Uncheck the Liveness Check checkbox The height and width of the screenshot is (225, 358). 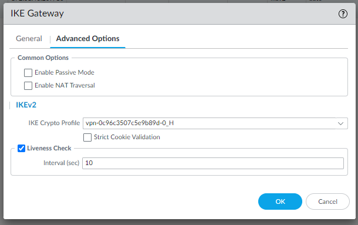tap(22, 149)
